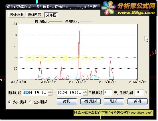Switch to the 详细列表 tab
The height and width of the screenshot is (121, 158).
click(x=35, y=15)
